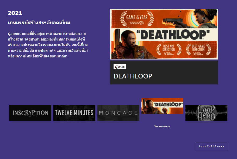
Task: Click the ย้อนกลับไปด้านบน back-to-top button
Action: [211, 146]
